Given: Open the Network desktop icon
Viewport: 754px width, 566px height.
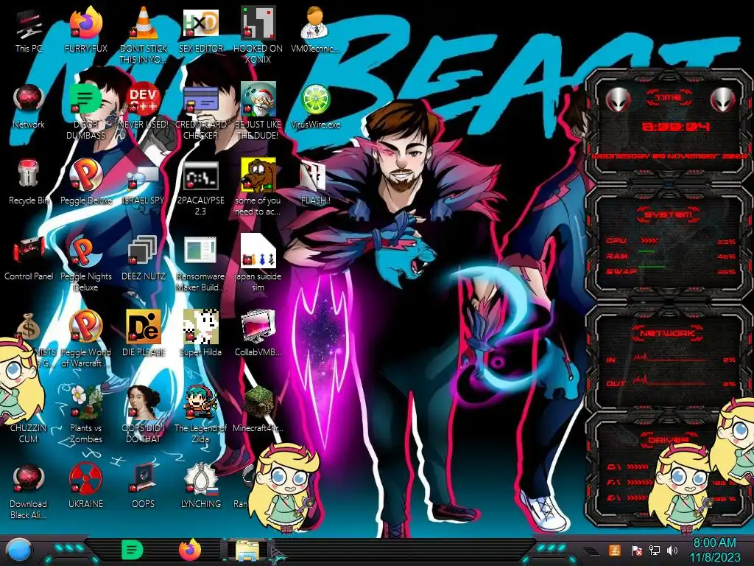Looking at the screenshot, I should point(29,106).
